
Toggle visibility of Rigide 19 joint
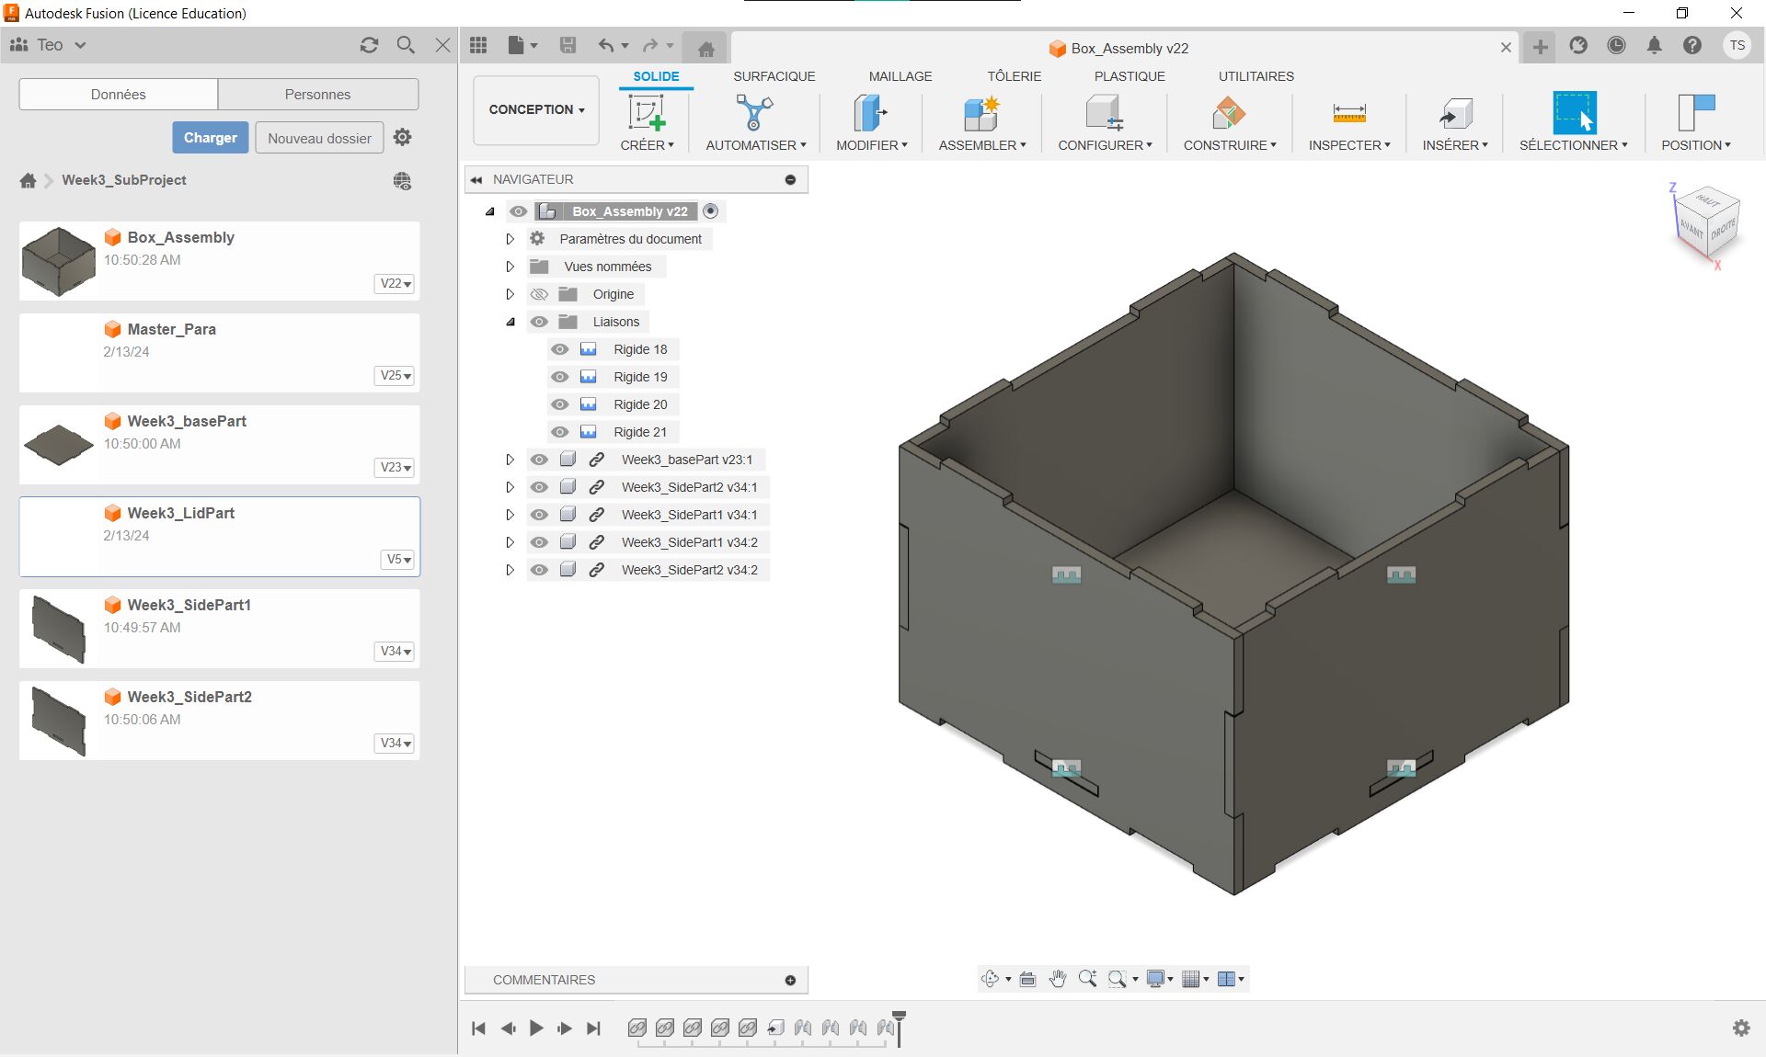tap(559, 377)
